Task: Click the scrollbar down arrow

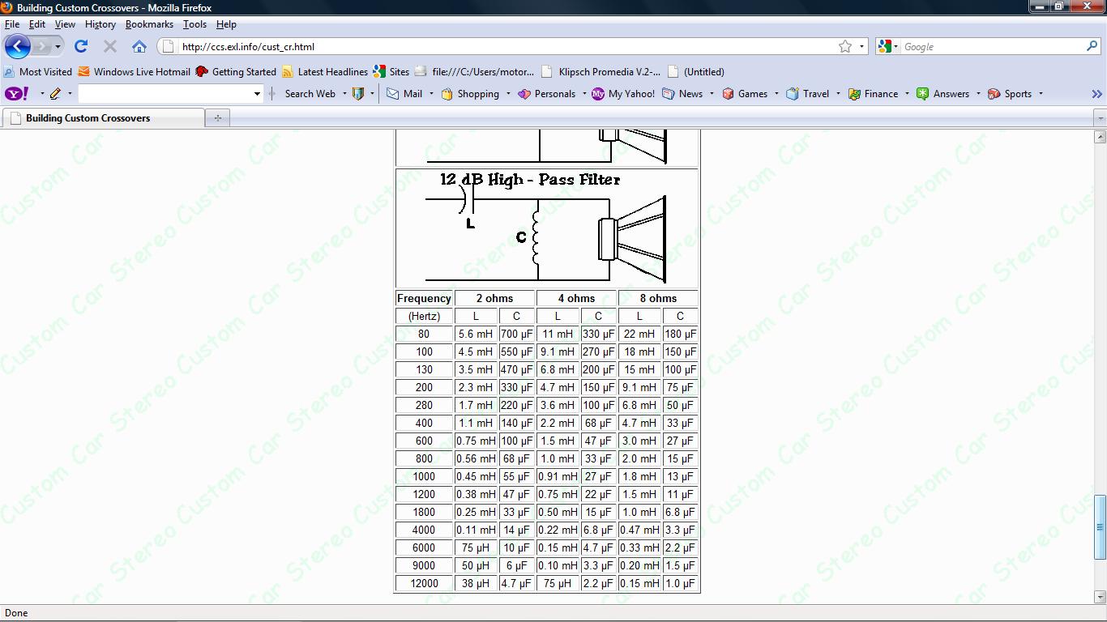Action: click(1100, 597)
